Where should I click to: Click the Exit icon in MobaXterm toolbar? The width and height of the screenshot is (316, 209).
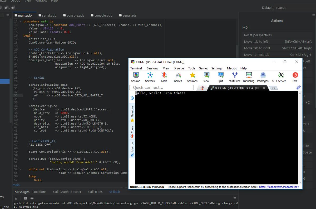[295, 77]
